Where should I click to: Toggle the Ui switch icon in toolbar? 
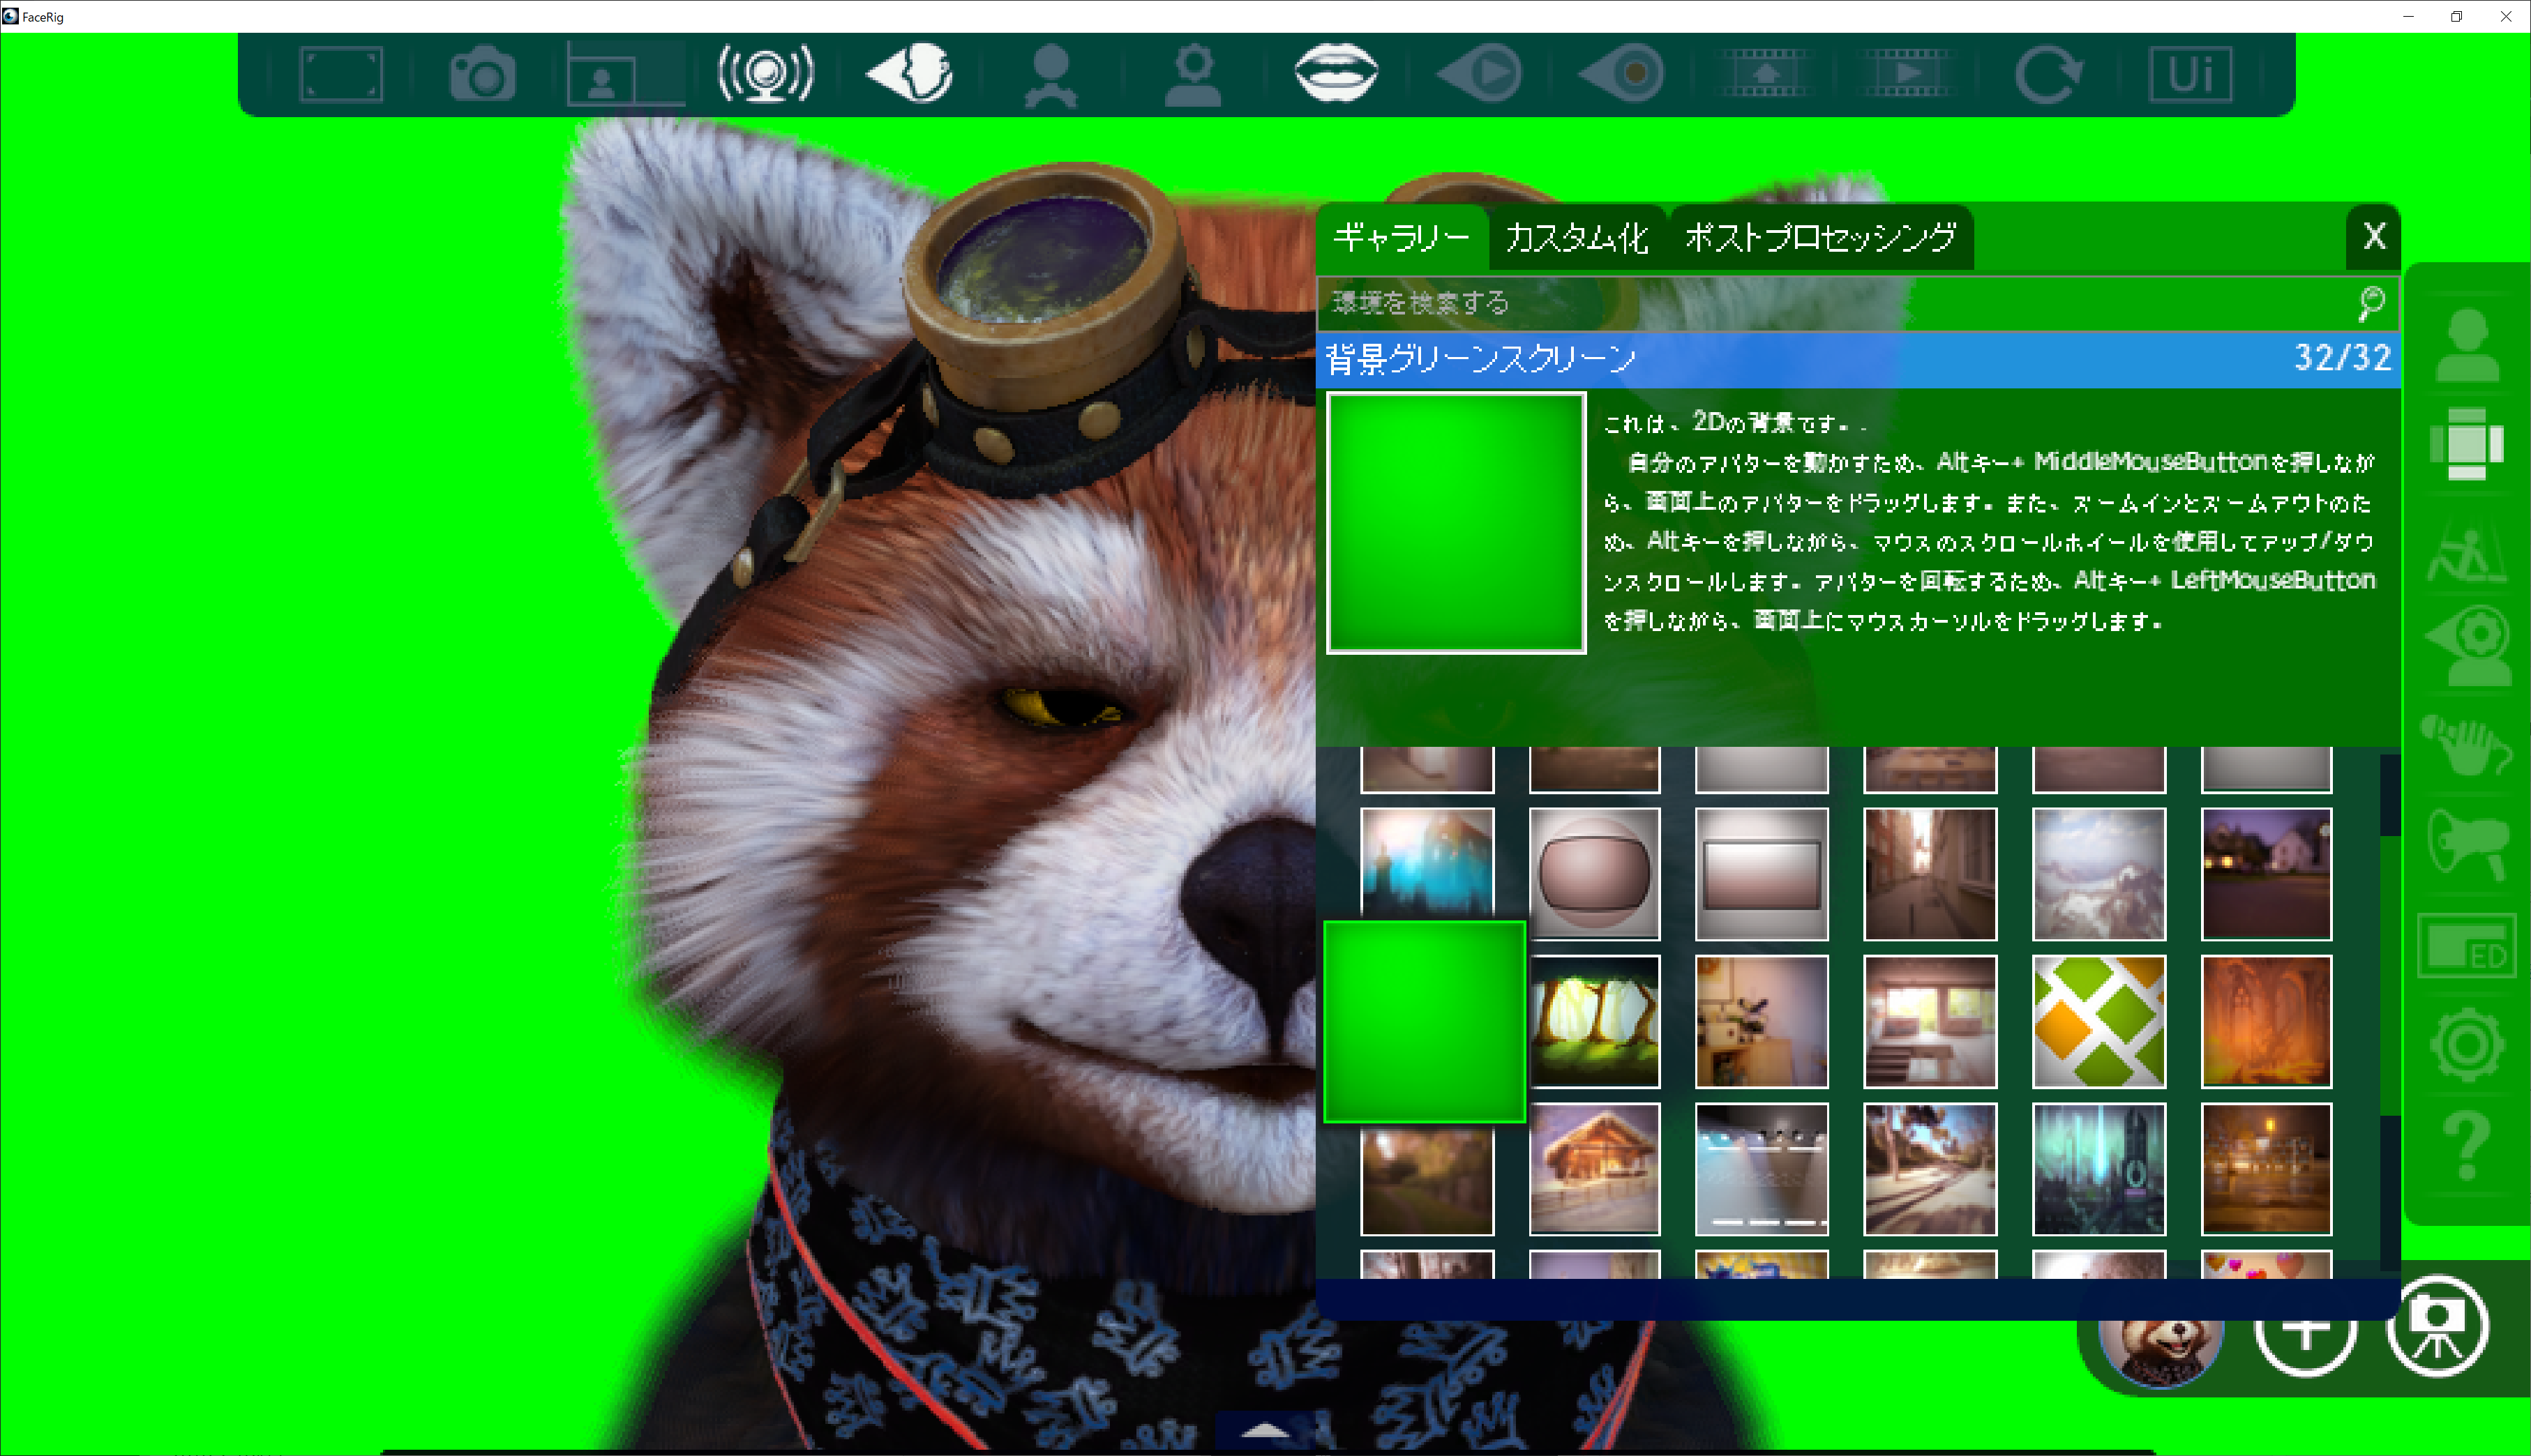point(2191,74)
